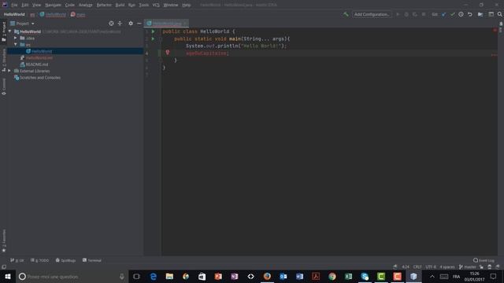
Task: Open the Navigate menu
Action: [x=53, y=5]
